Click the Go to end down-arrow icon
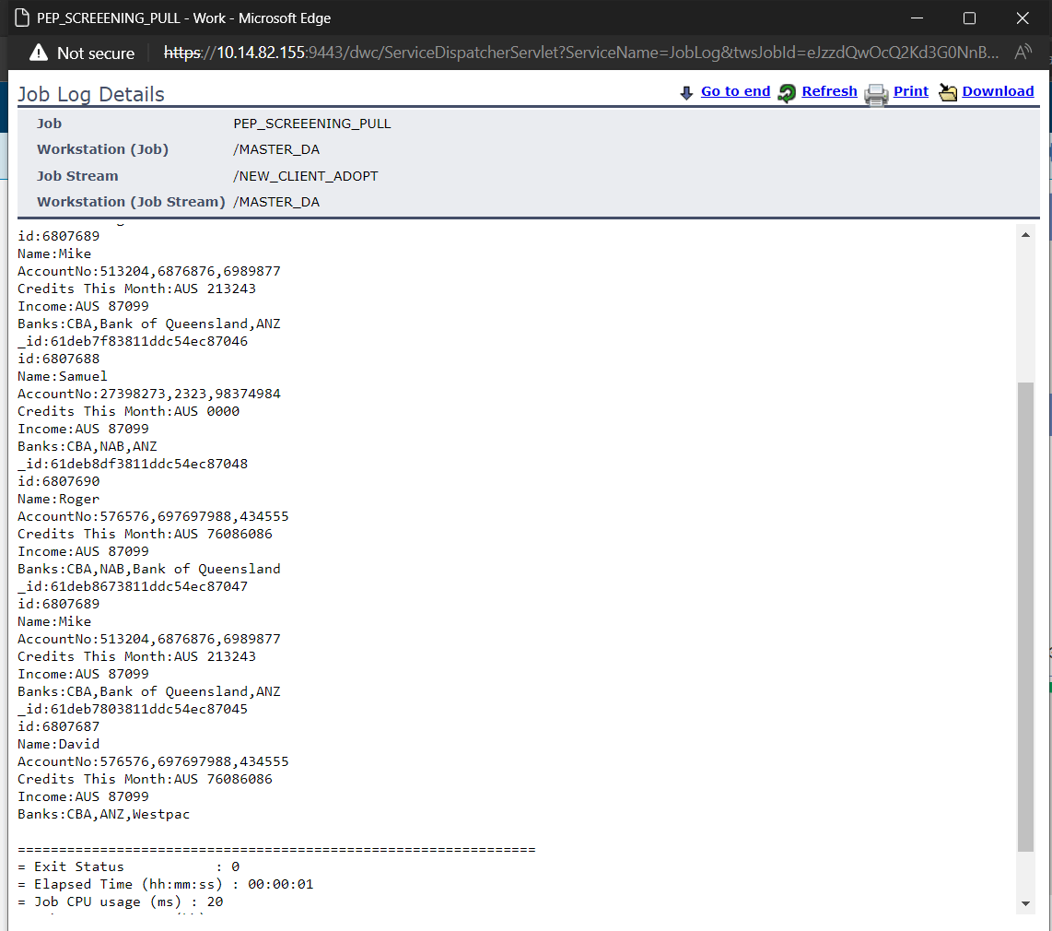Viewport: 1052px width, 931px height. 686,92
